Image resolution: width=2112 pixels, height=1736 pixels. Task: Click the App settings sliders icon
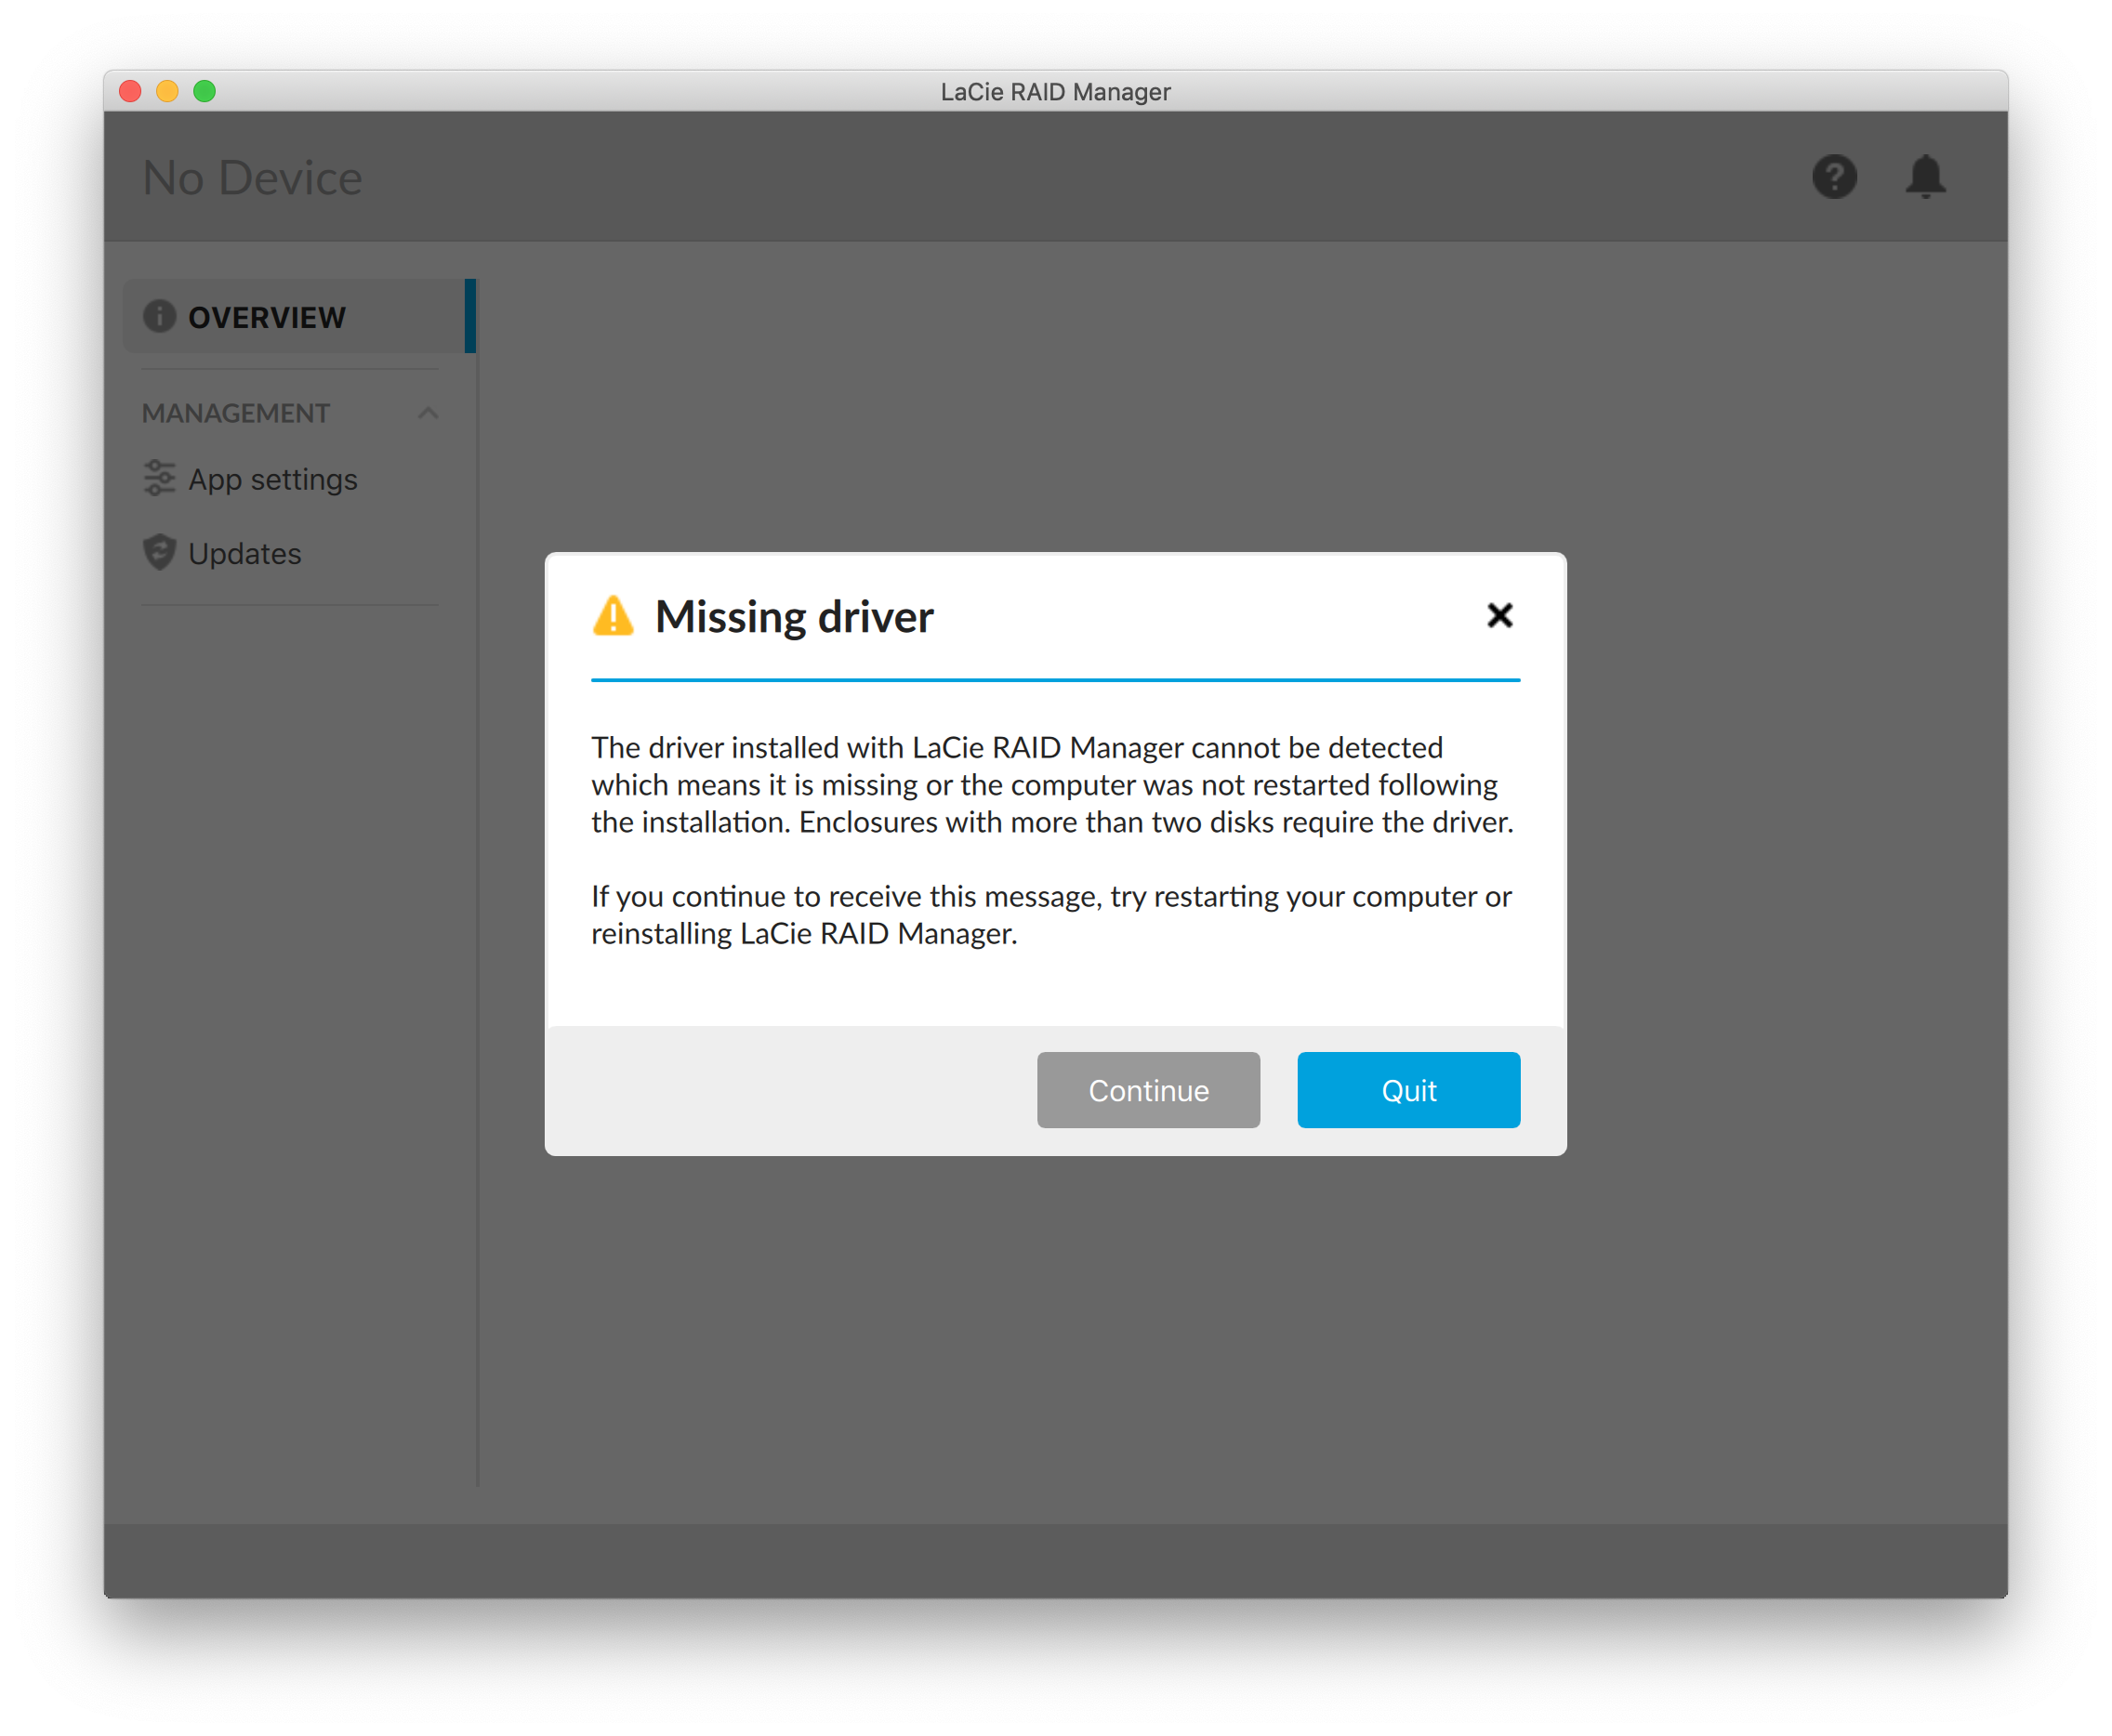coord(159,478)
